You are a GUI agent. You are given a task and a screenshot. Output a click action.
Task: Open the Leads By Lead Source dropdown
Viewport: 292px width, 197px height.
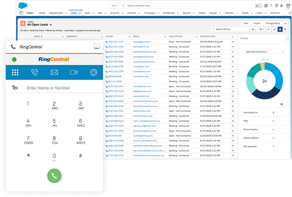[264, 52]
